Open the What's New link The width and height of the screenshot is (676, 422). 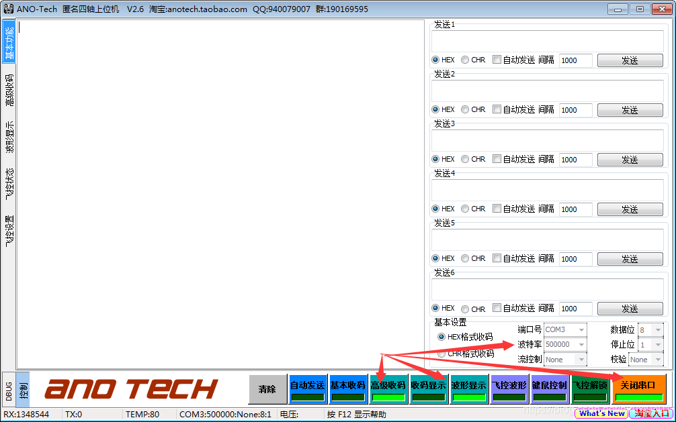pos(602,413)
